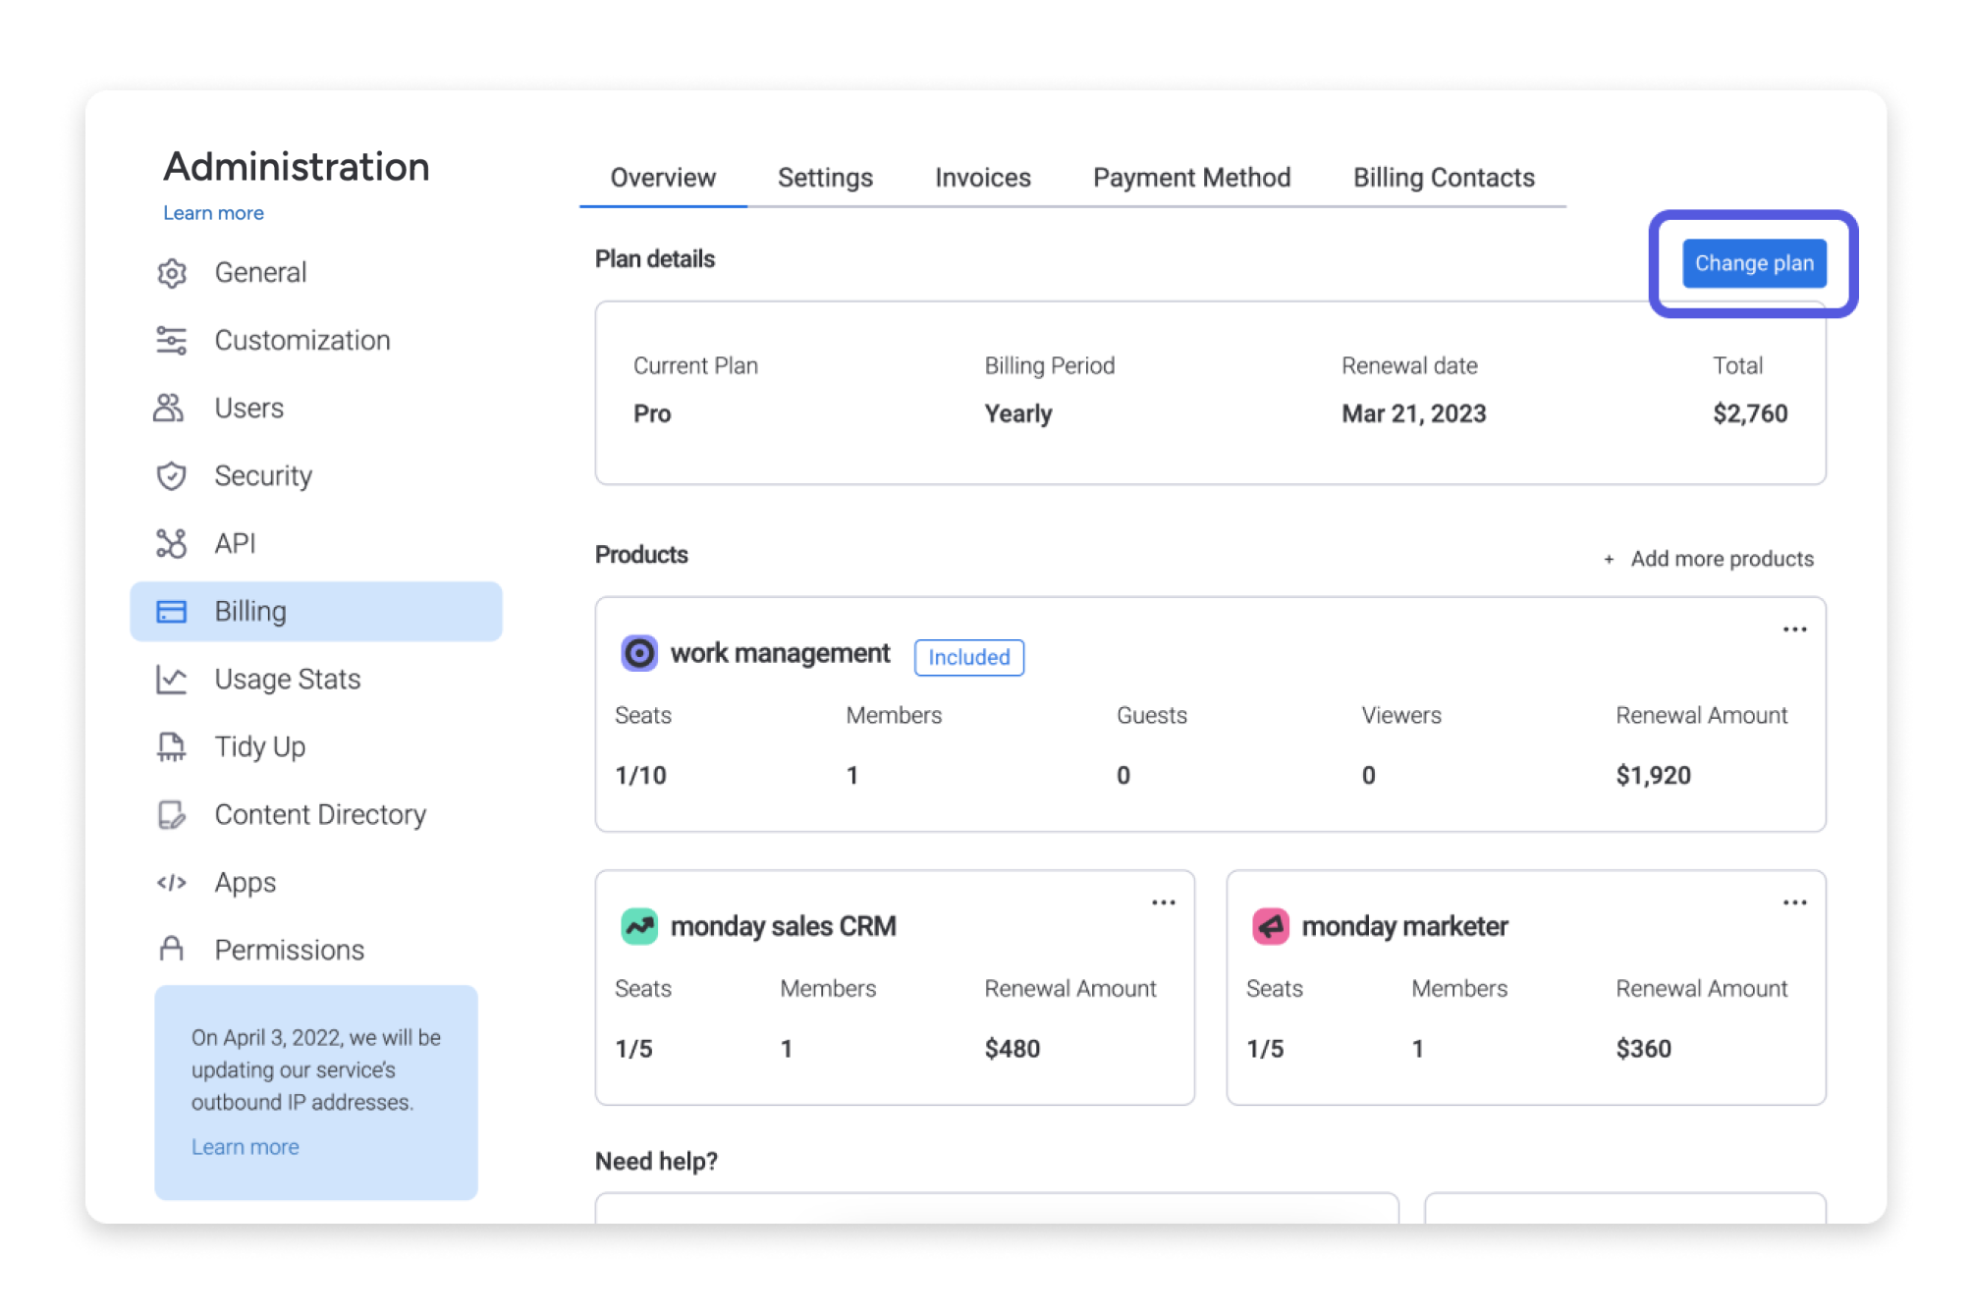
Task: Select Billing in the sidebar
Action: coord(315,612)
